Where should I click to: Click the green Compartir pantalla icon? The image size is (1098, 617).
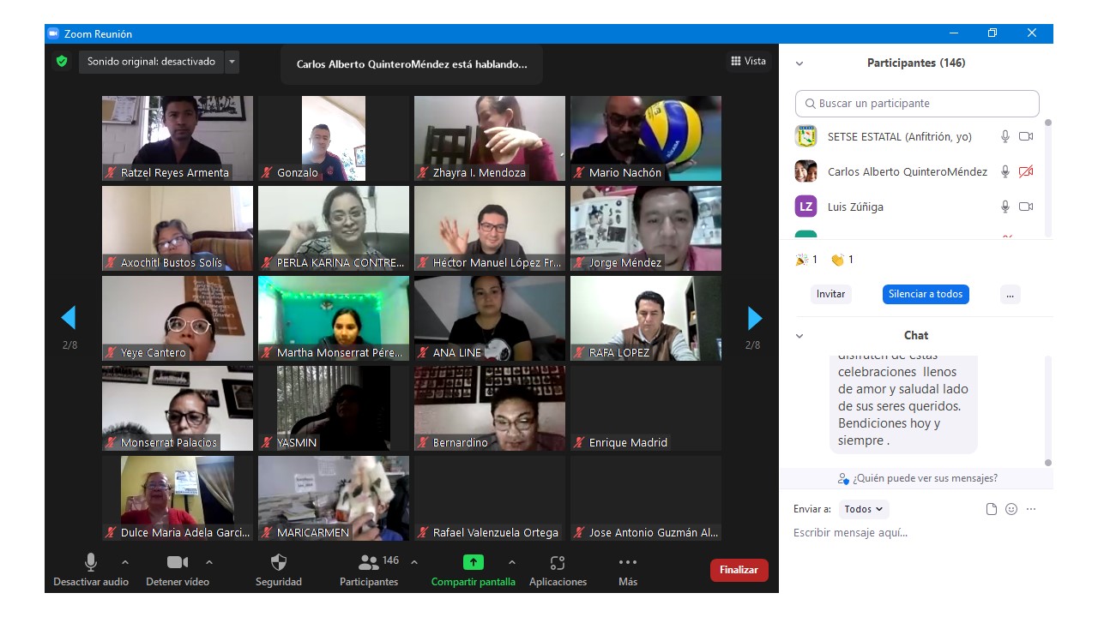tap(474, 563)
